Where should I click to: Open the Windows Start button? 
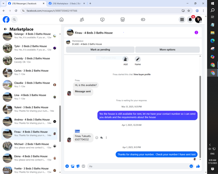pos(212,3)
